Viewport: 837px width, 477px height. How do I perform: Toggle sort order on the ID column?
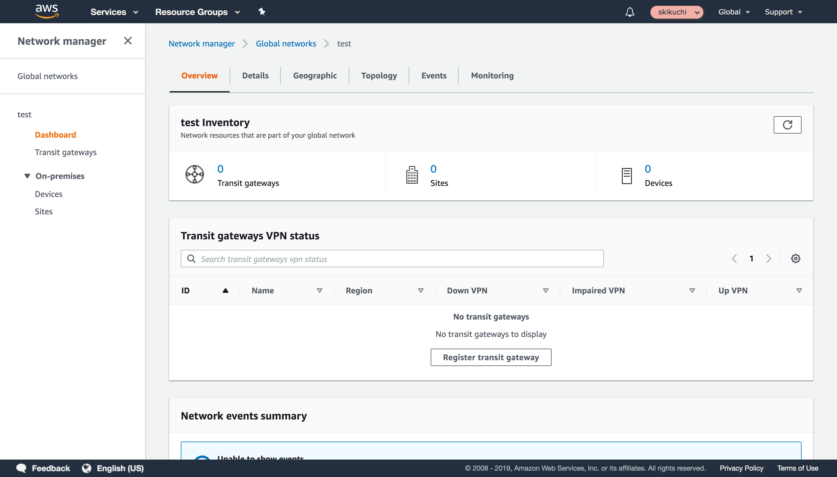[226, 290]
